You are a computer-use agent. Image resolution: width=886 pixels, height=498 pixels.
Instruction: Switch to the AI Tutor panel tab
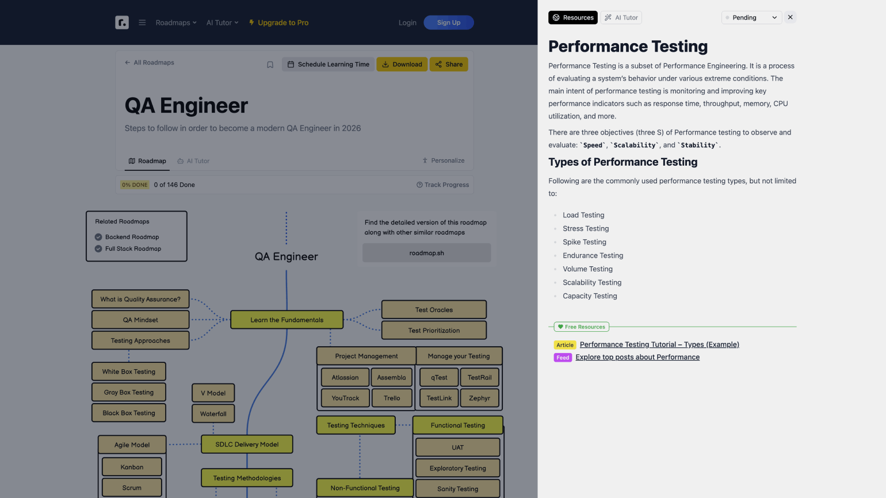click(621, 17)
